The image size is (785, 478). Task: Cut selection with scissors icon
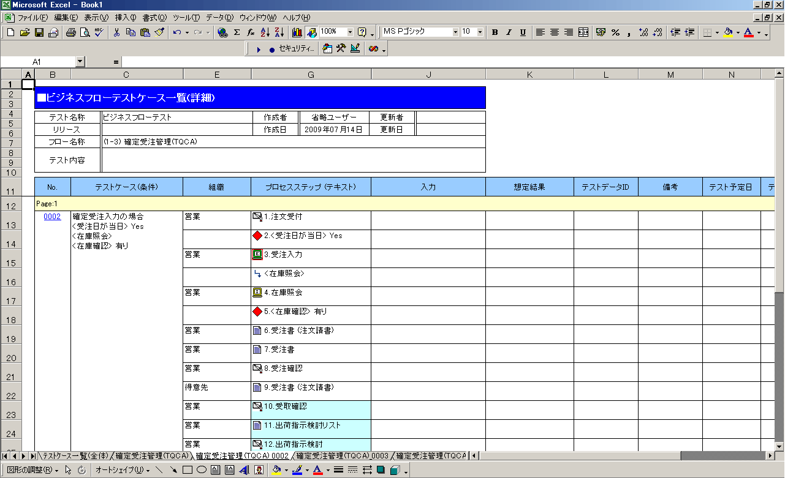coord(116,32)
